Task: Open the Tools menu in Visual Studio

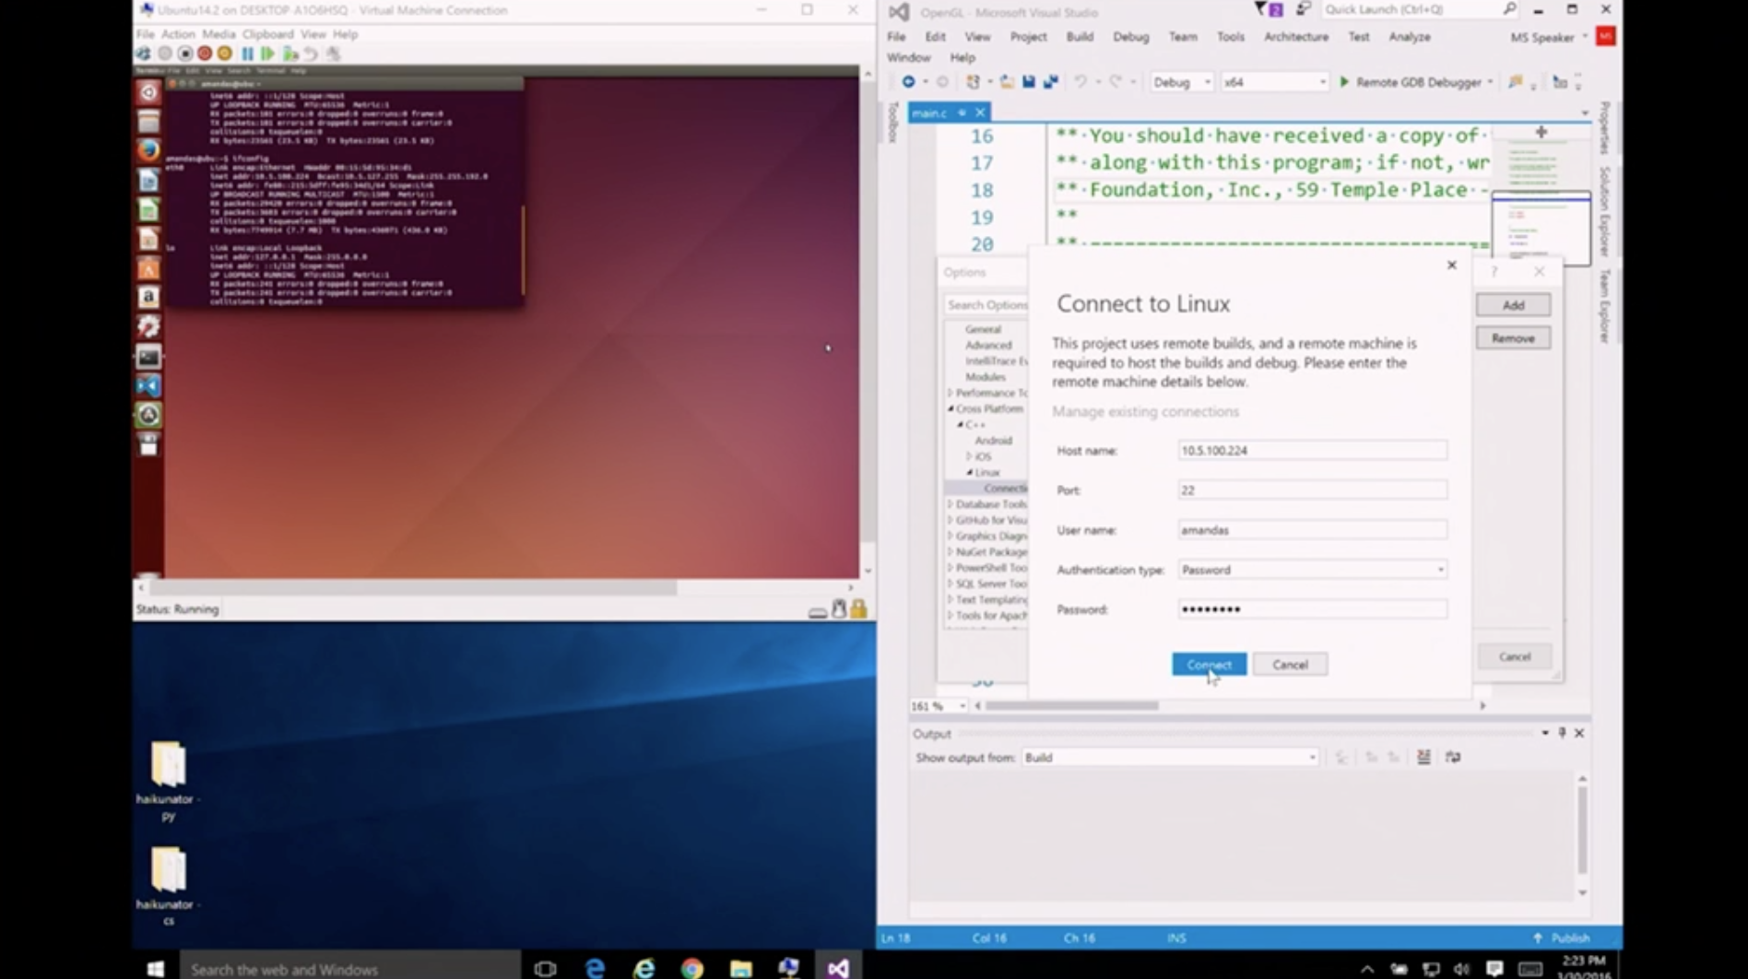Action: click(x=1231, y=37)
